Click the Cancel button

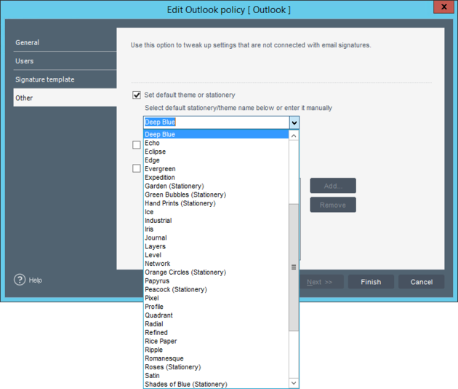pyautogui.click(x=422, y=282)
